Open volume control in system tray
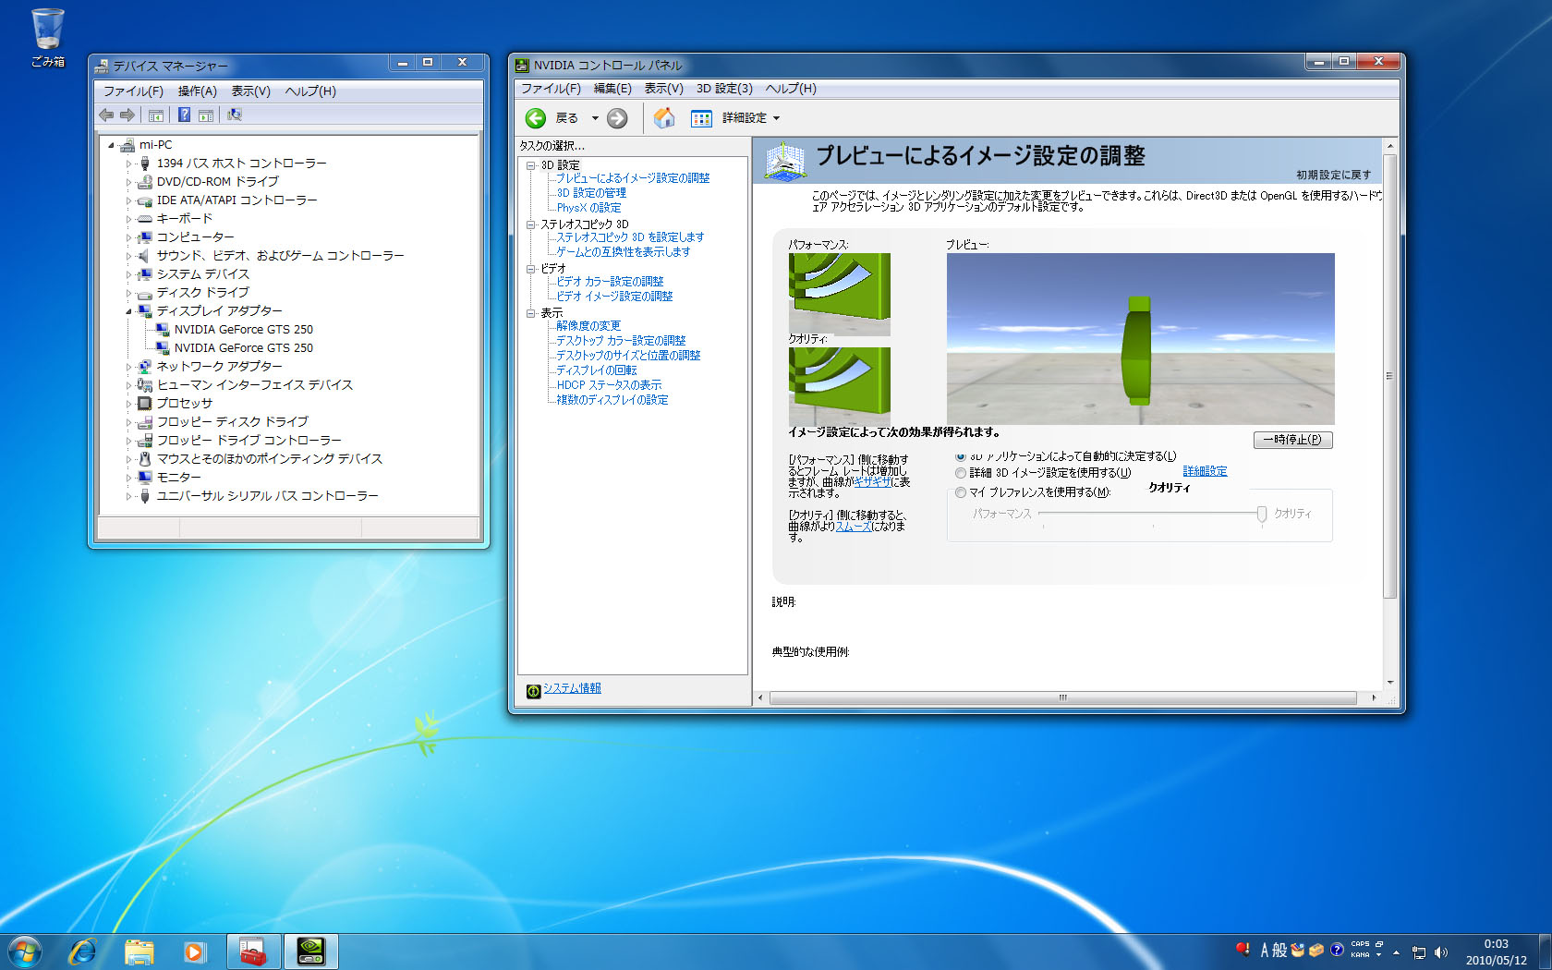Screen dimensions: 1552x970 click(1440, 952)
